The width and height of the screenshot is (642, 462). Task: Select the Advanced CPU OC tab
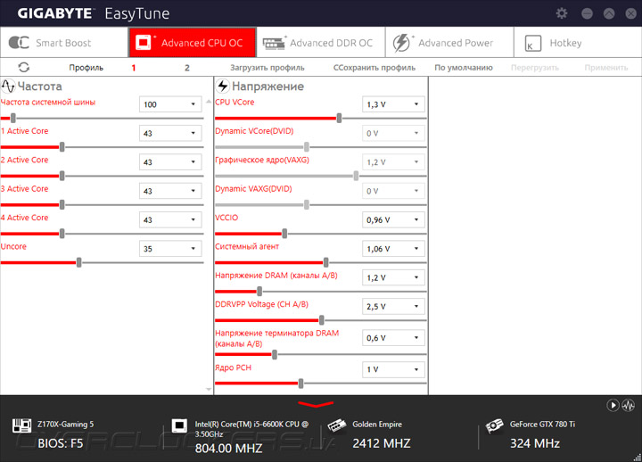coord(193,43)
